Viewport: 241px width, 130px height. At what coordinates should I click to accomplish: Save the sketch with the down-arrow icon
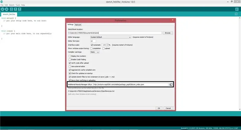(x=20, y=9)
